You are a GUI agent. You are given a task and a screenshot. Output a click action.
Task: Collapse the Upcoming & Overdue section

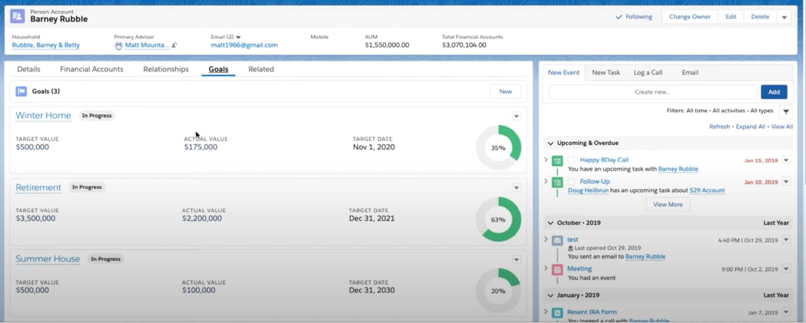pos(550,143)
